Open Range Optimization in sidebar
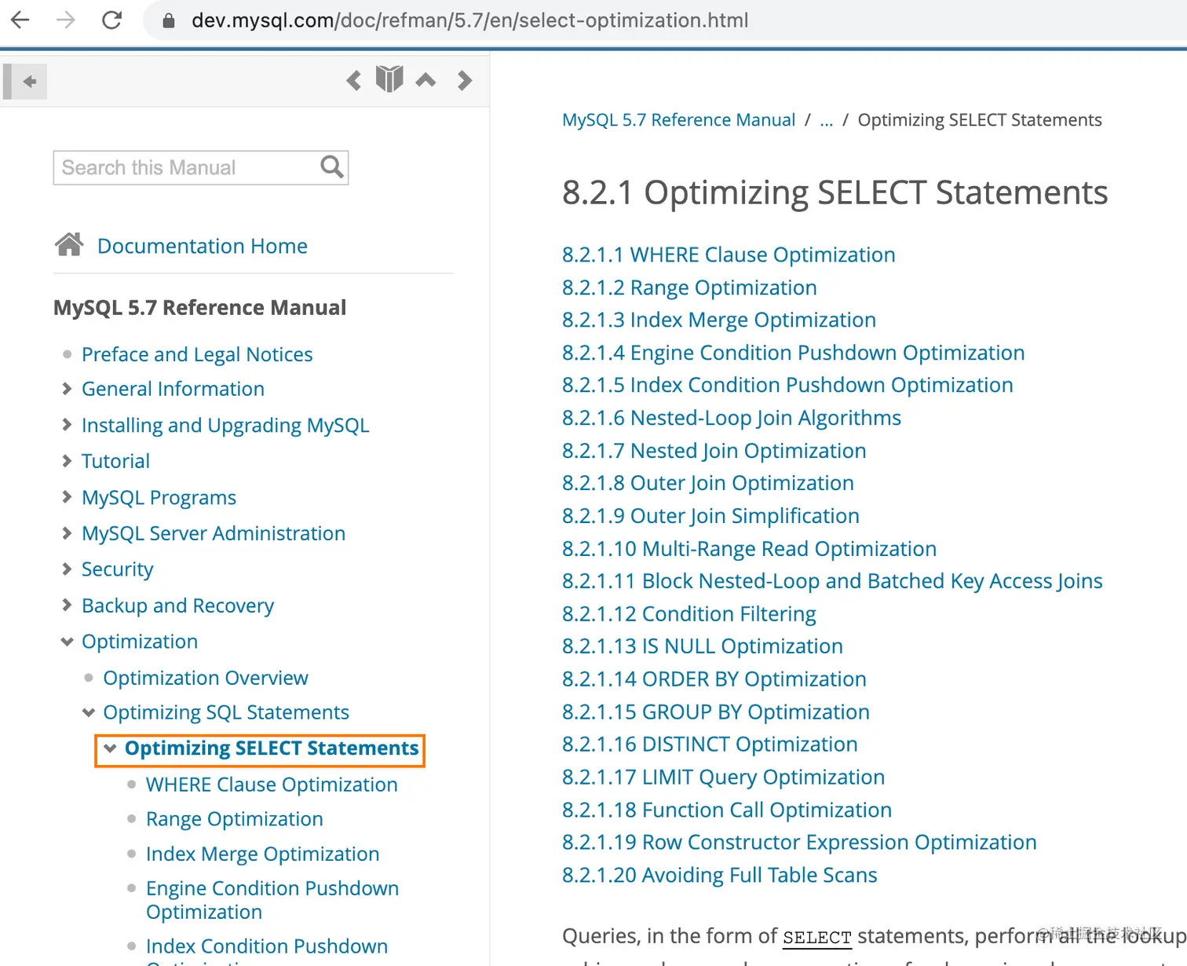 234,819
